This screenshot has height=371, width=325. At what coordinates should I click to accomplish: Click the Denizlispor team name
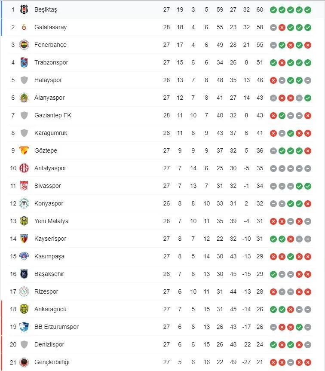[49, 344]
